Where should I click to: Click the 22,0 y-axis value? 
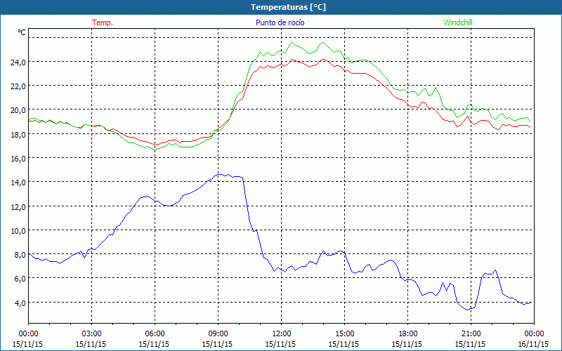[x=18, y=86]
